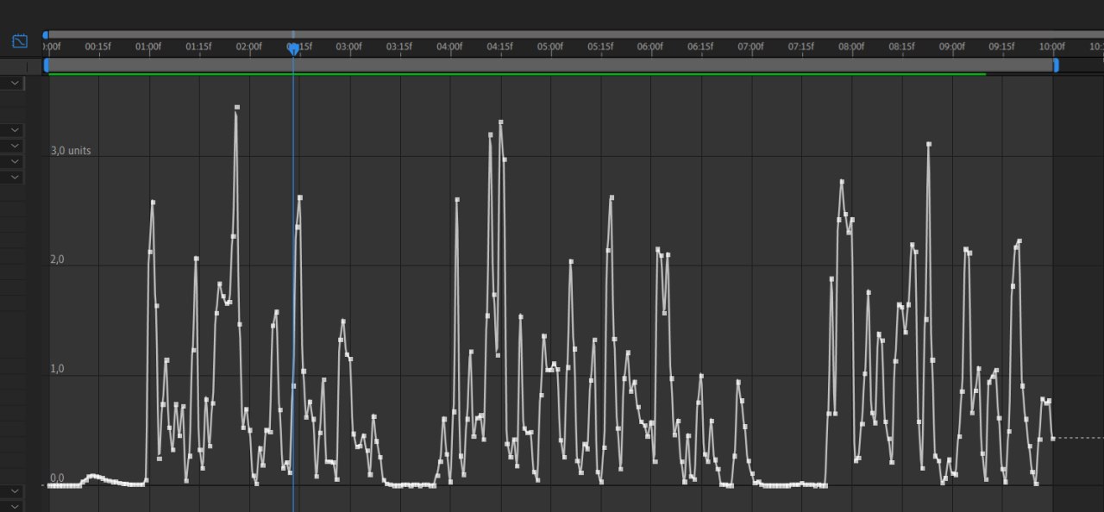Click the '2,0' graph axis label
The height and width of the screenshot is (512, 1104).
tap(58, 260)
